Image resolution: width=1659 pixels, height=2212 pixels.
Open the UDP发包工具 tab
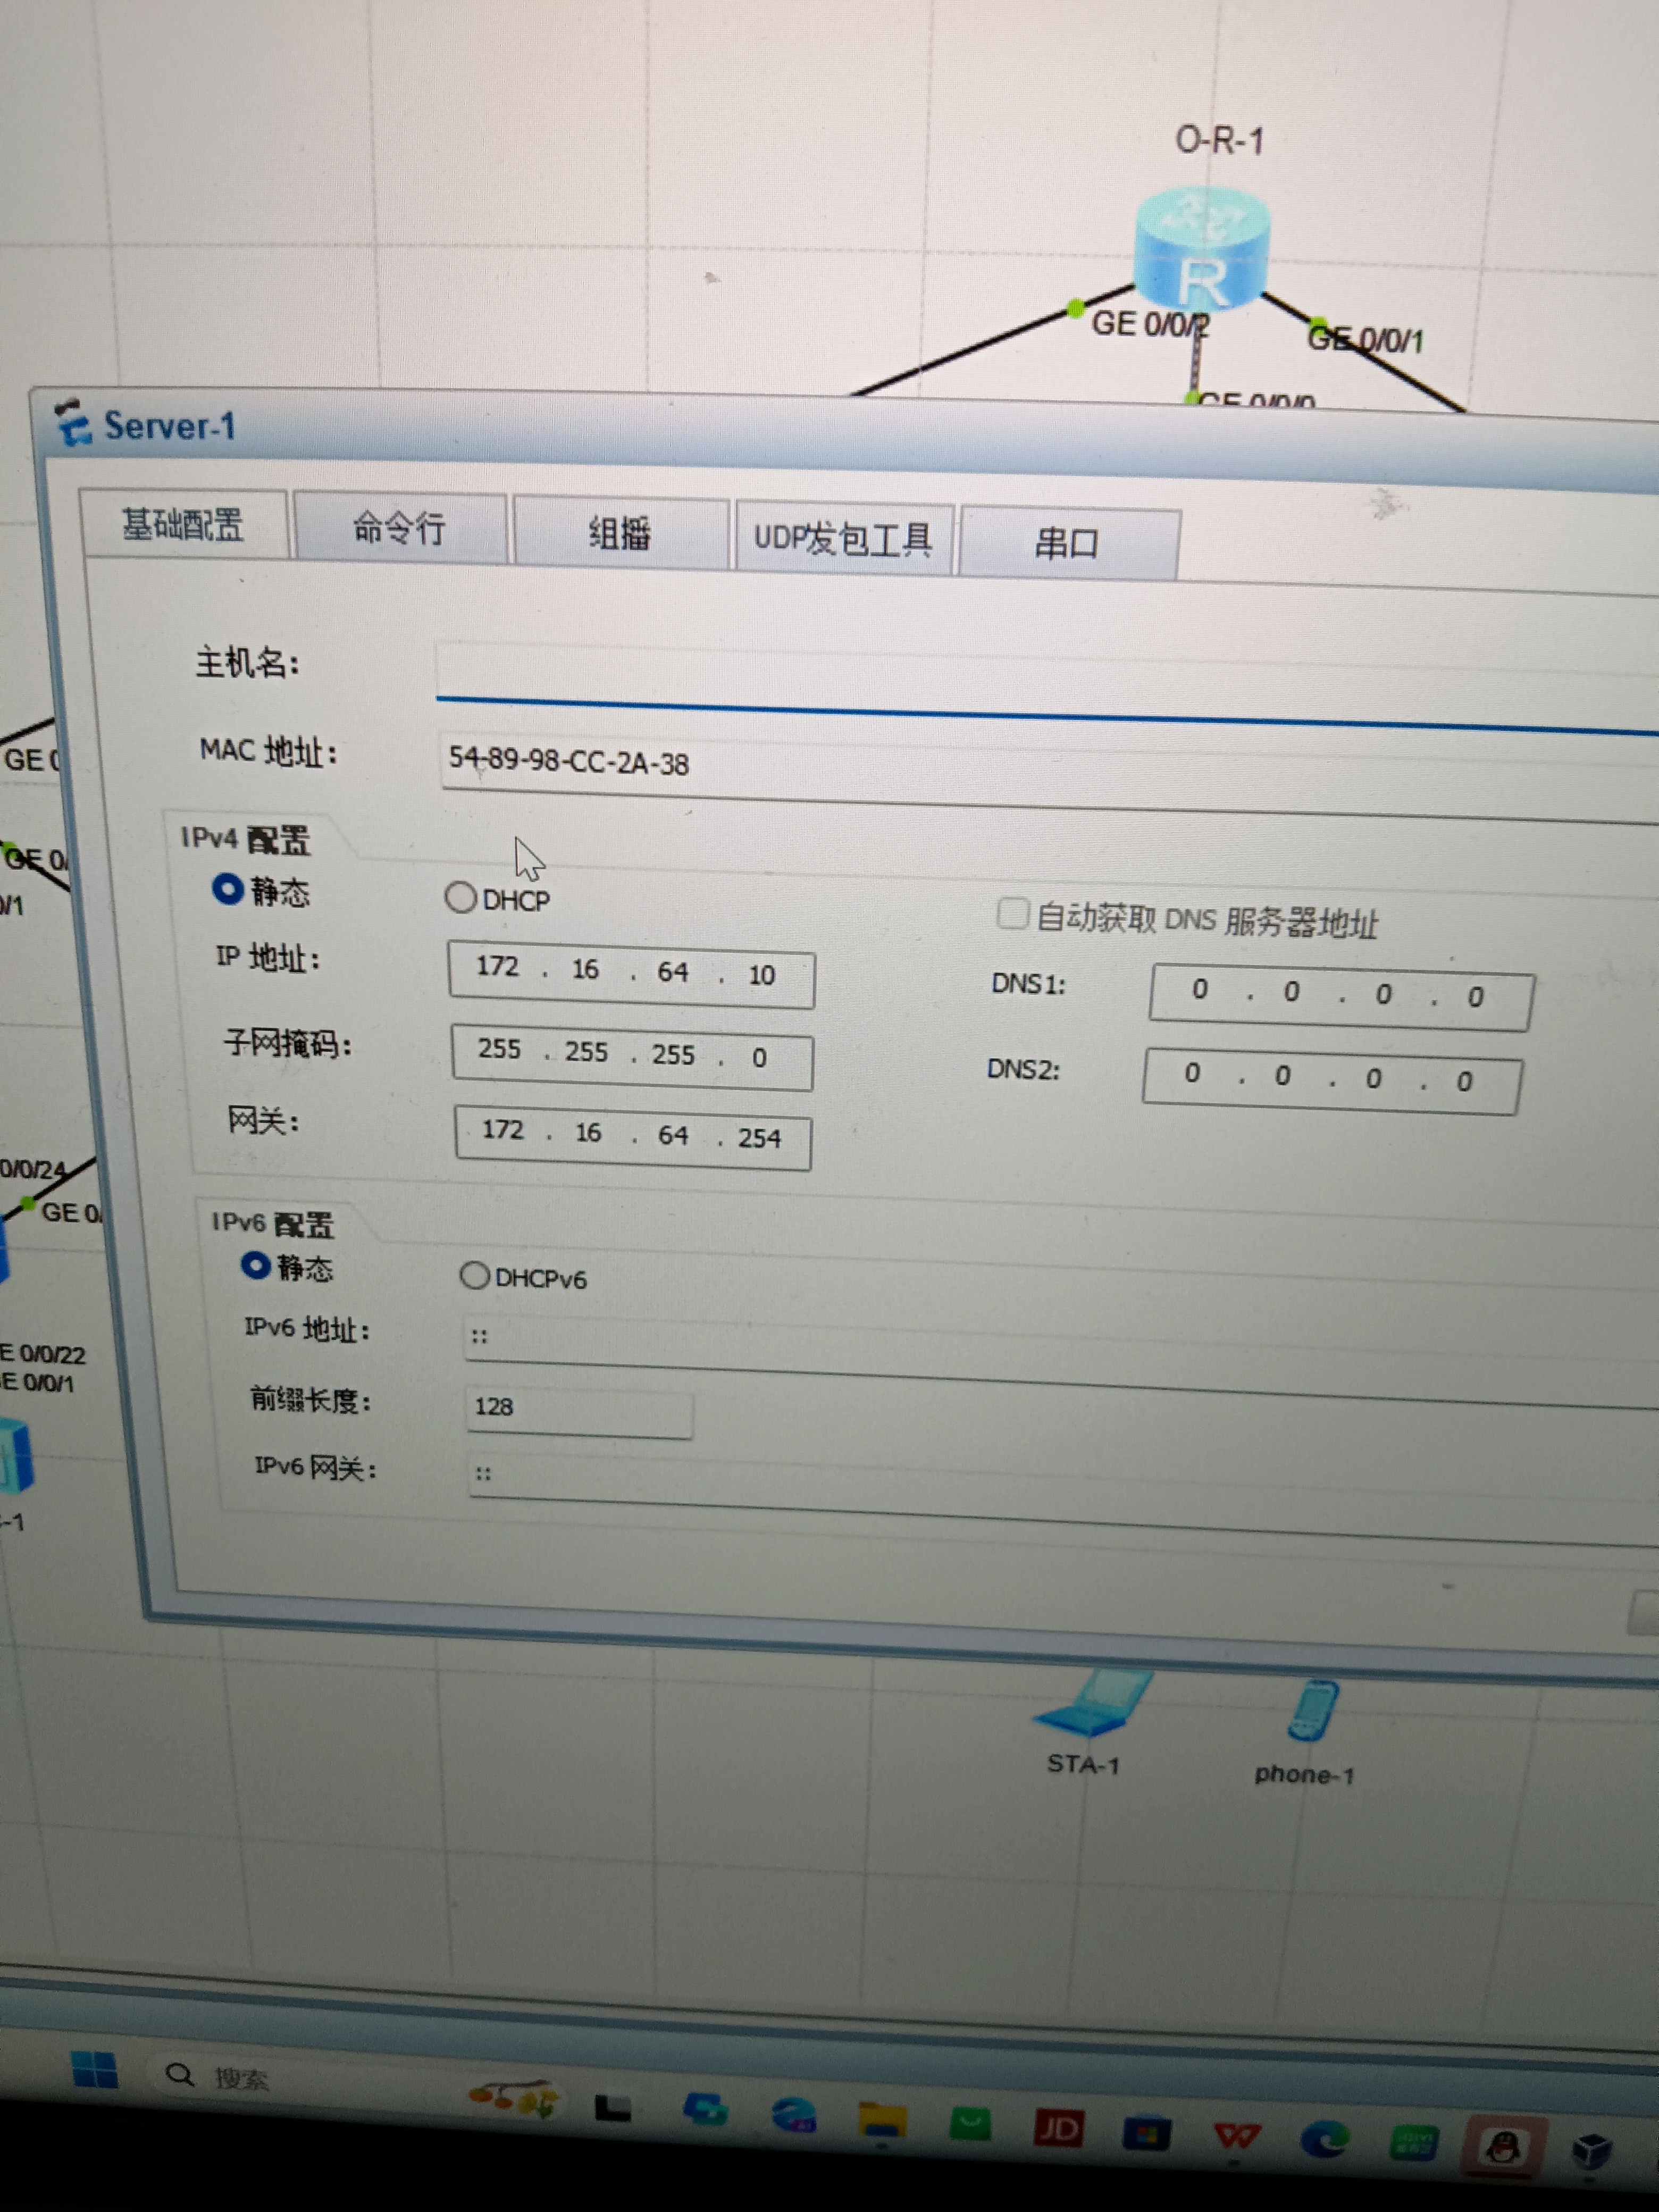coord(842,539)
